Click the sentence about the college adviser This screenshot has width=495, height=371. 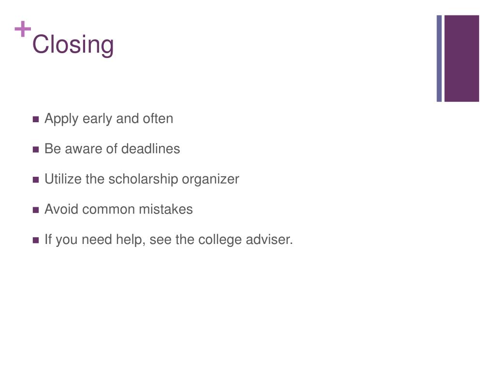169,240
